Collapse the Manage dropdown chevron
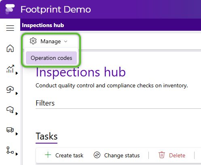The width and height of the screenshot is (201, 165). (66, 41)
